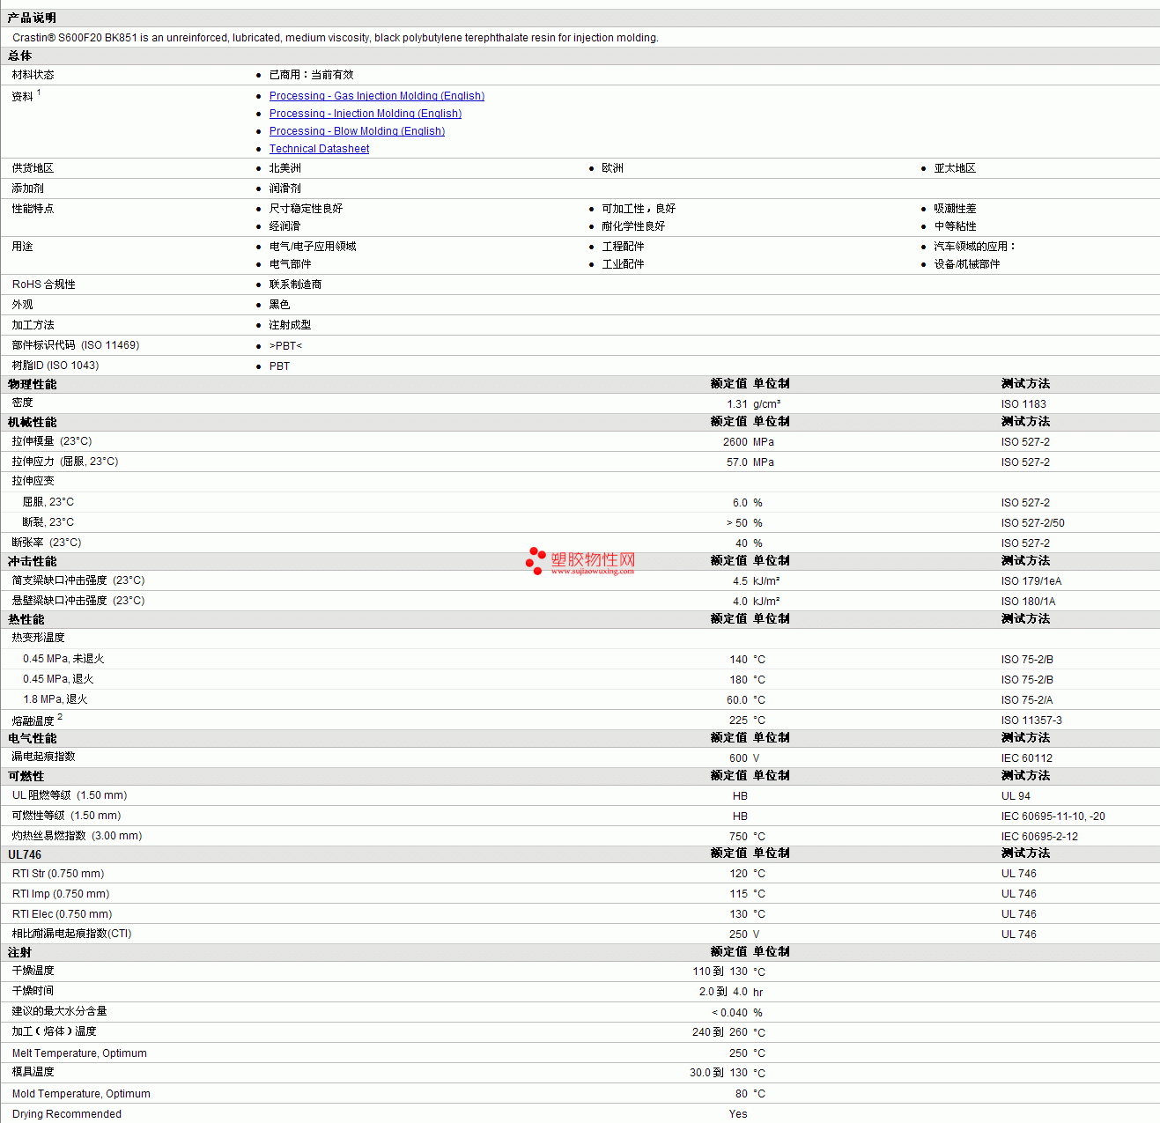Click the Melt Temperature, Optimum label
The width and height of the screenshot is (1160, 1123).
(x=79, y=1053)
